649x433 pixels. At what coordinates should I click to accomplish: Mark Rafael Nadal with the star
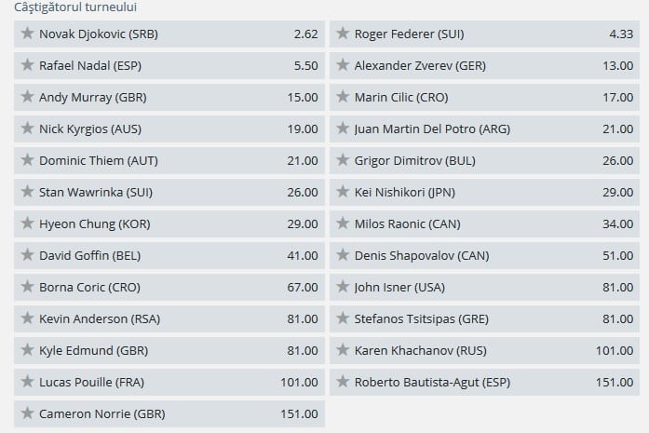point(26,66)
